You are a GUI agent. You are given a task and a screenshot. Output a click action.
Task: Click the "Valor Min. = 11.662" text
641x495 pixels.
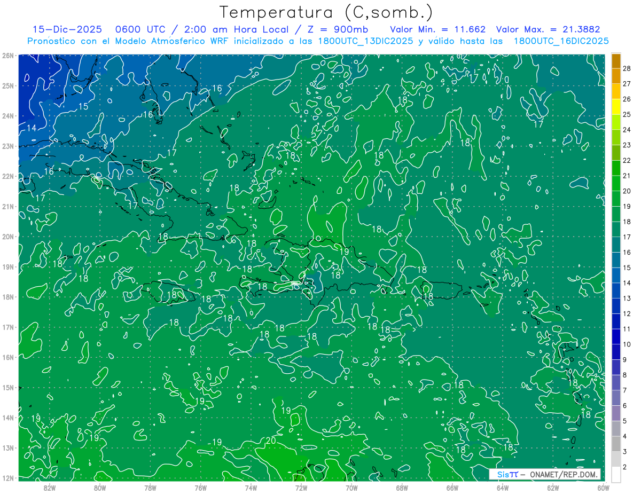pos(438,29)
